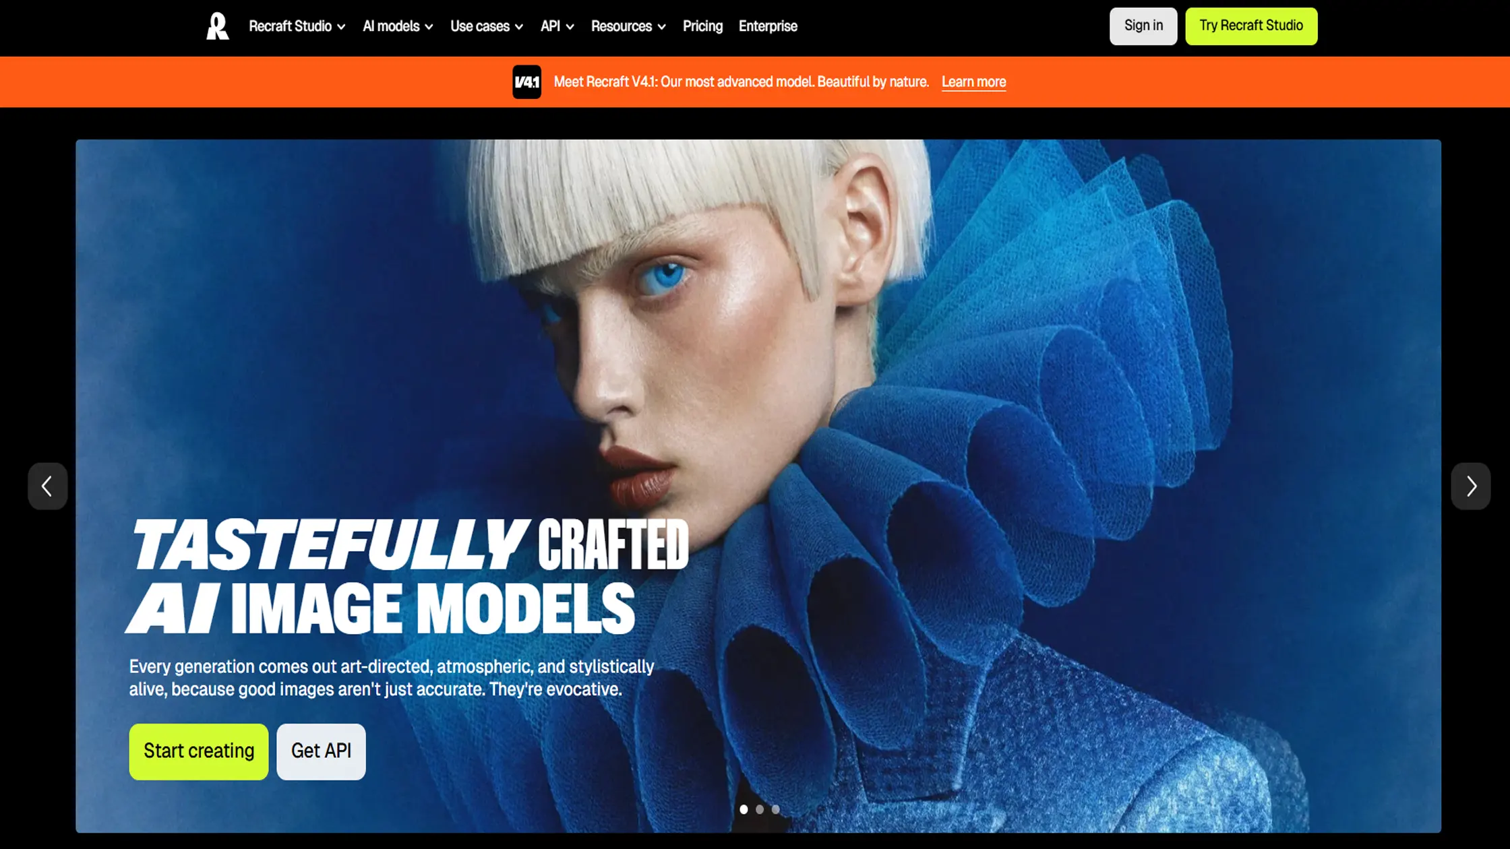Click Try Recraft Studio button

tap(1251, 26)
